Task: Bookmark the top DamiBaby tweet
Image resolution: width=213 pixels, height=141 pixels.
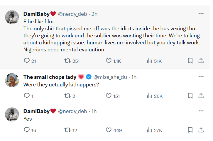Action: click(x=190, y=61)
